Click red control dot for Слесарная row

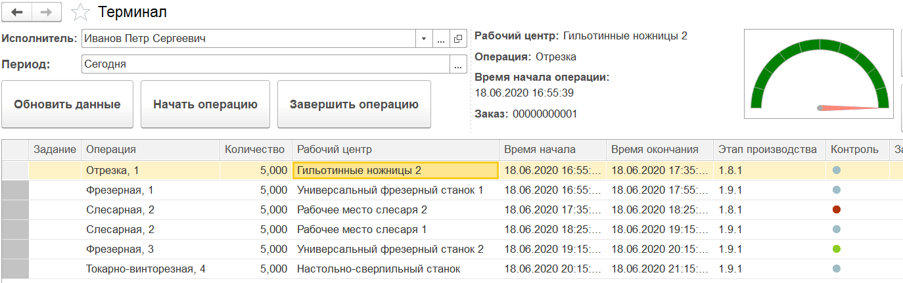(836, 209)
